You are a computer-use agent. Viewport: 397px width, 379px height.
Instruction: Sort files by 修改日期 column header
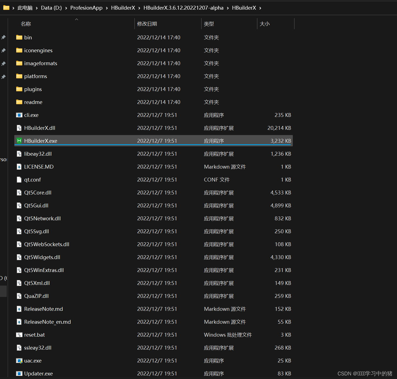click(147, 24)
